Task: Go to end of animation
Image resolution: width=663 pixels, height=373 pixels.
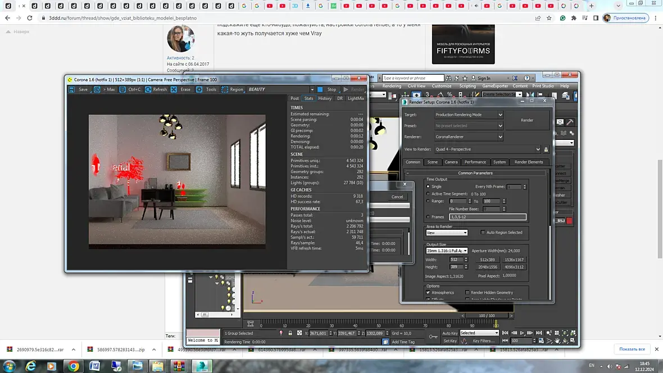Action: 539,333
